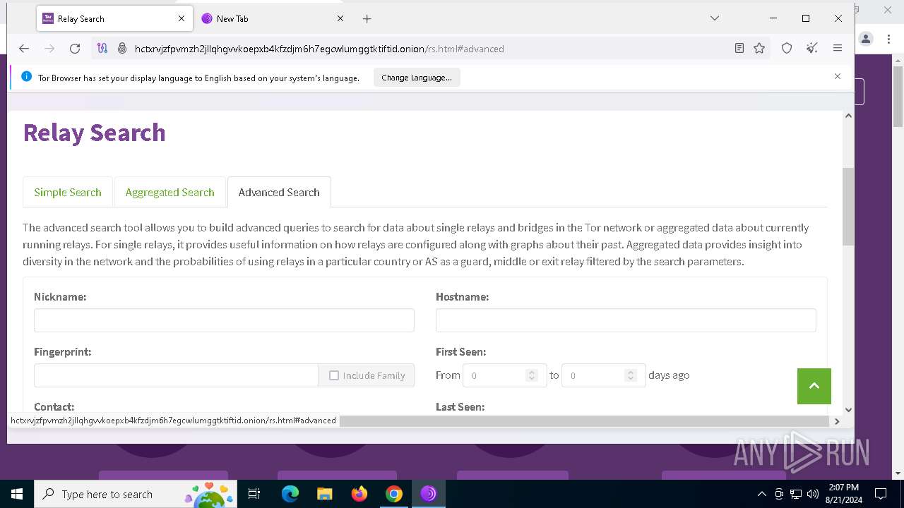Adjust First Seen to spinner arrows
904x508 pixels.
[631, 375]
